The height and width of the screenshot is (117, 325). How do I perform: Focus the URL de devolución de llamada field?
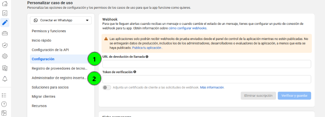pos(207,64)
